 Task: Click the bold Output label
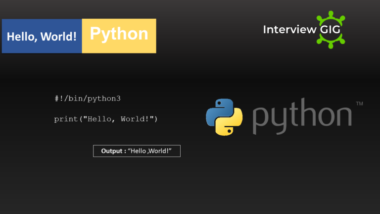pyautogui.click(x=113, y=151)
